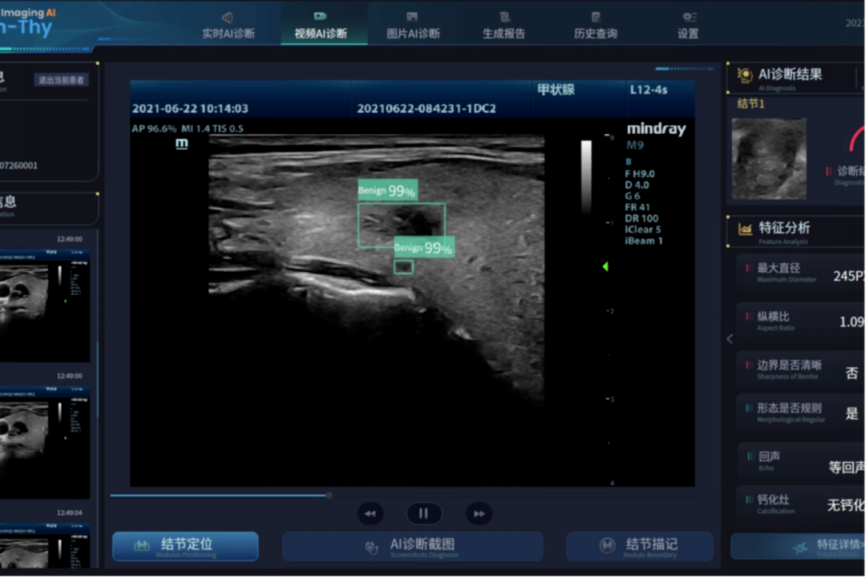Open 历史查询 tab
The width and height of the screenshot is (866, 579).
pyautogui.click(x=595, y=26)
